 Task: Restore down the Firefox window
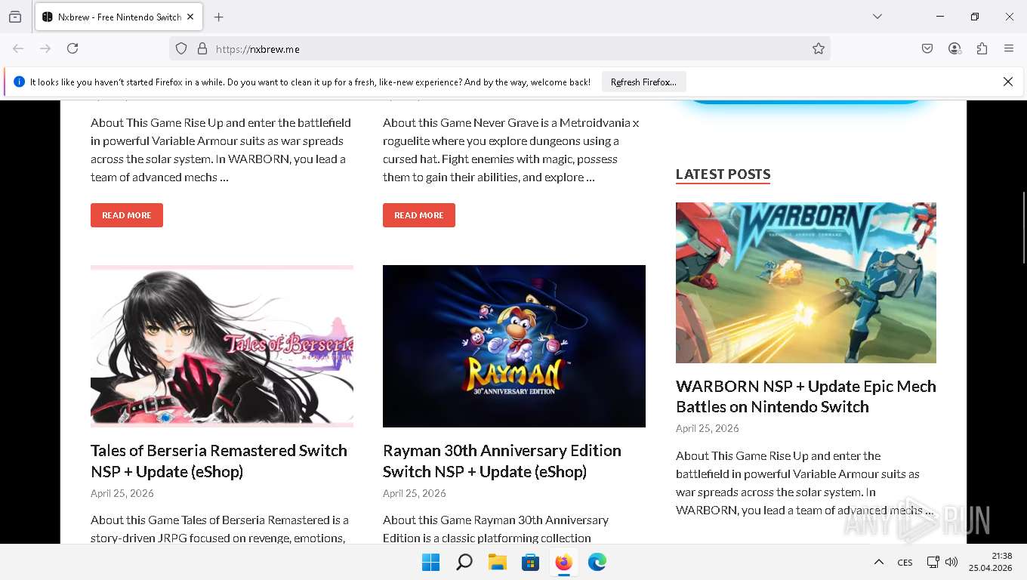[975, 17]
